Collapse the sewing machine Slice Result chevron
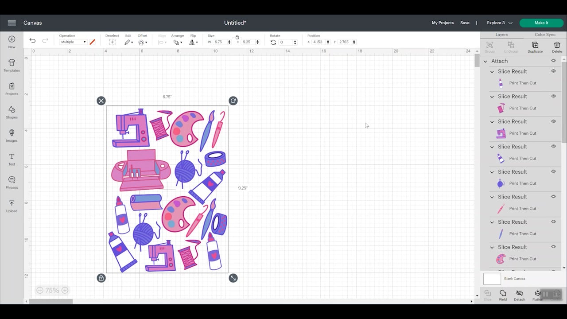Viewport: 567px width, 319px height. coord(492,122)
